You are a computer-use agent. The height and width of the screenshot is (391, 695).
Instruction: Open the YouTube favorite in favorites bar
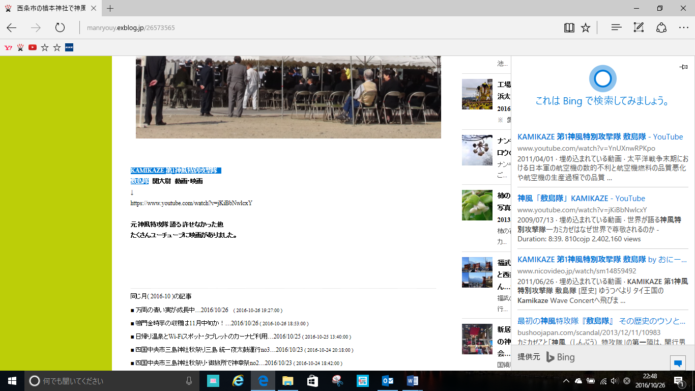click(x=33, y=47)
